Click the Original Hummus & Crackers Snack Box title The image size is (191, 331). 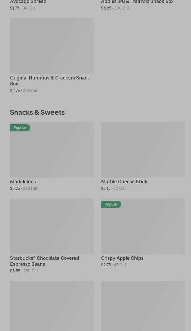click(50, 81)
